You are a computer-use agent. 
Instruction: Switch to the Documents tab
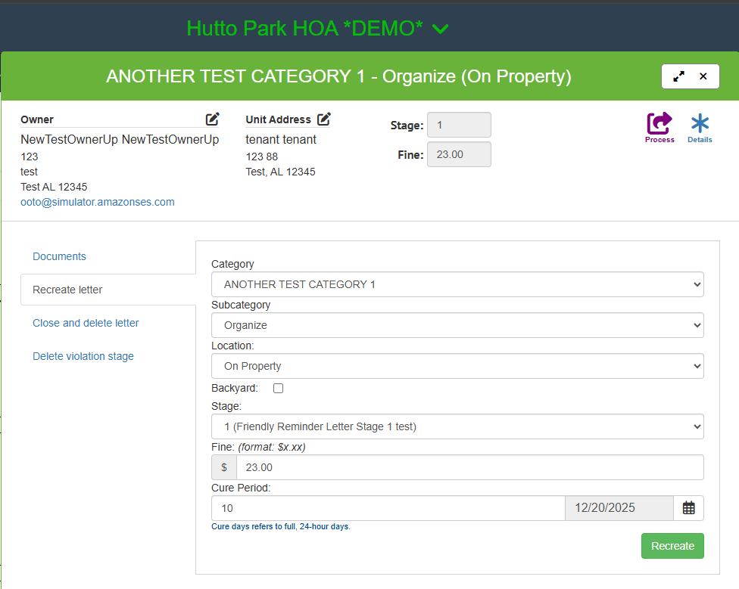(x=59, y=256)
